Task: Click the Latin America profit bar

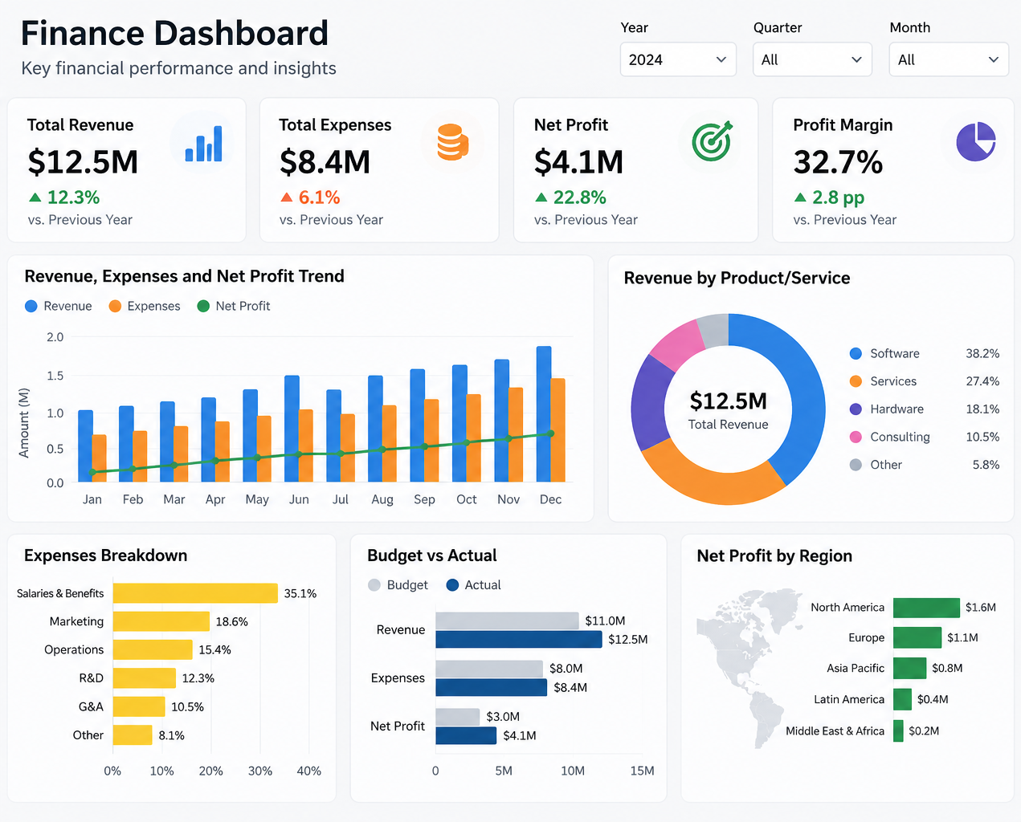Action: click(x=902, y=699)
